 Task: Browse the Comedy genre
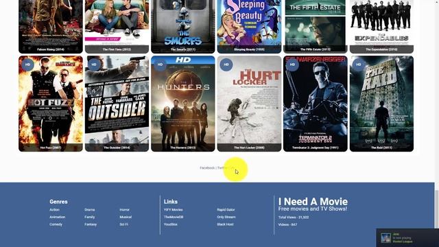[56, 224]
